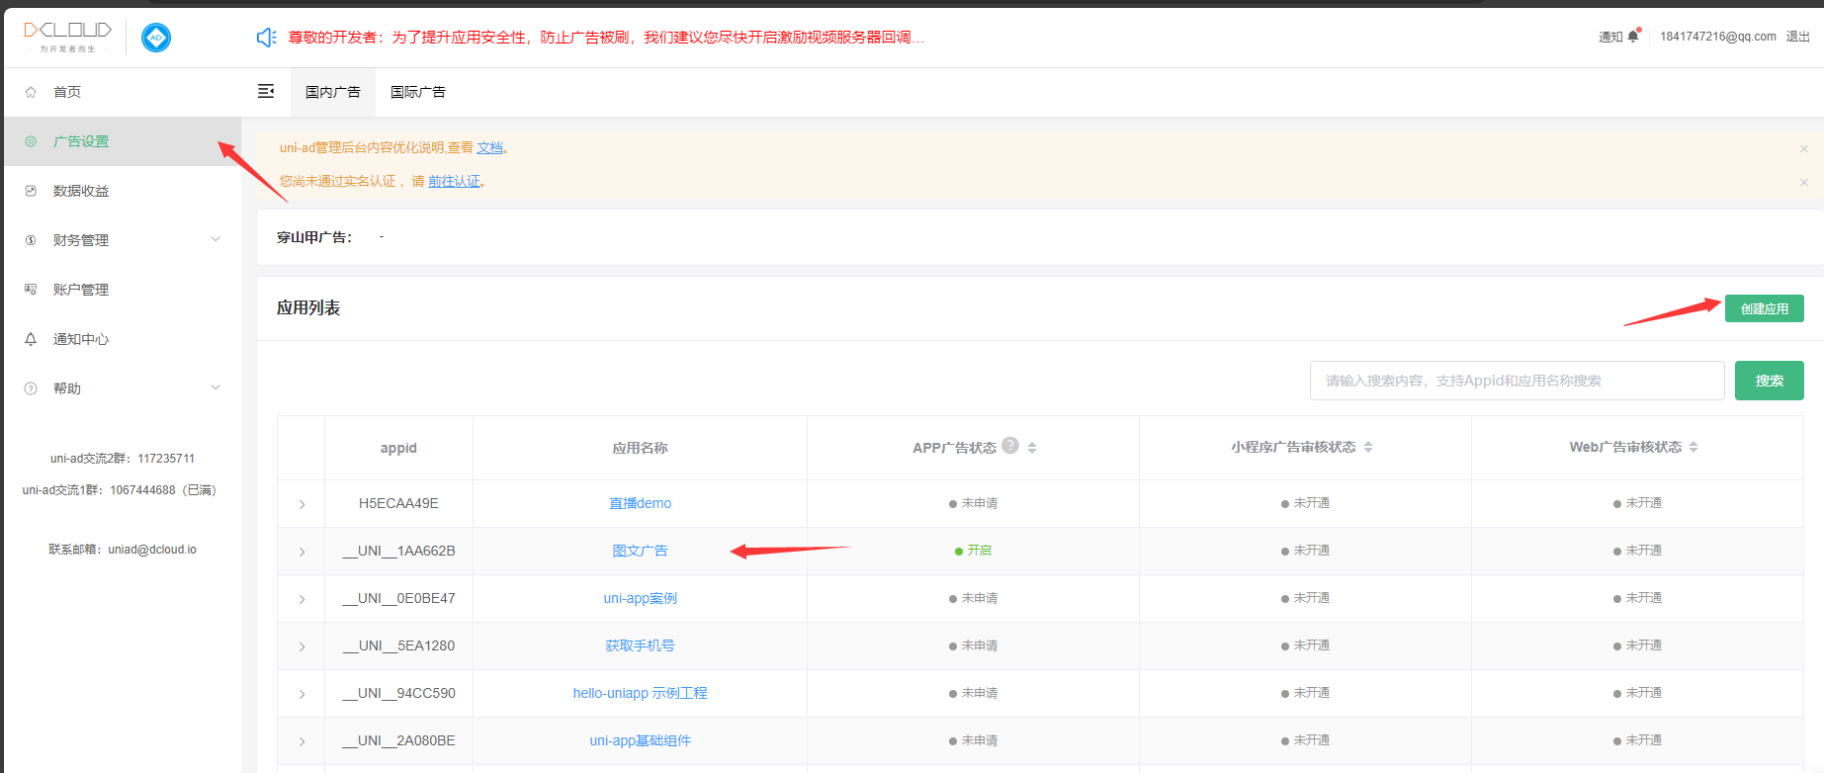Collapse sidebar with the hamburger menu icon
This screenshot has width=1824, height=773.
tap(266, 91)
